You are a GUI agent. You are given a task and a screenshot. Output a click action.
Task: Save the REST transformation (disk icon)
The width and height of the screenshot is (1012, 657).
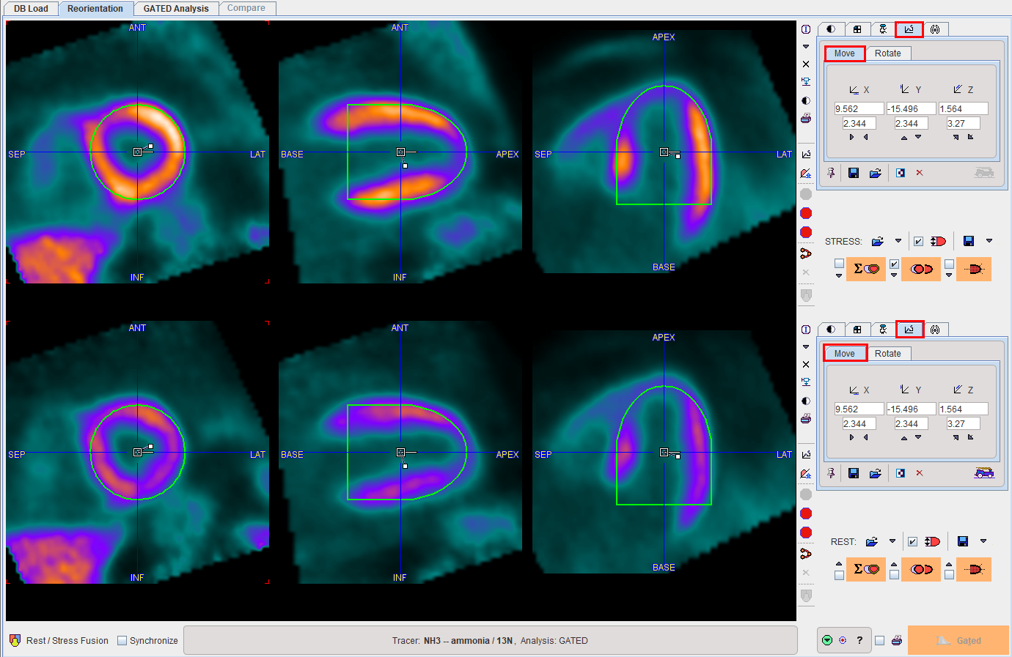coord(854,473)
